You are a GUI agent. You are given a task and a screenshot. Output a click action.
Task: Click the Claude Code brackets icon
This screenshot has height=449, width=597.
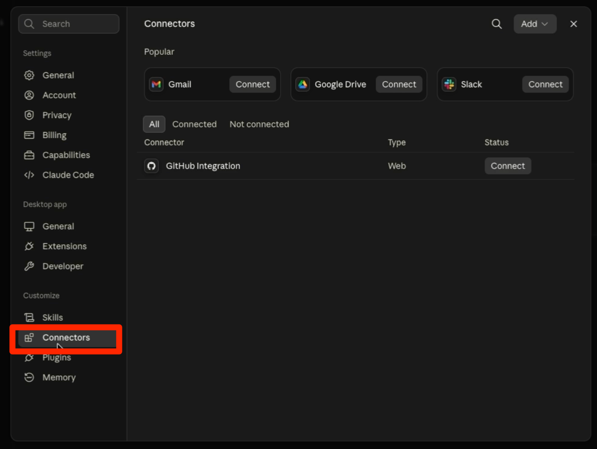coord(29,175)
